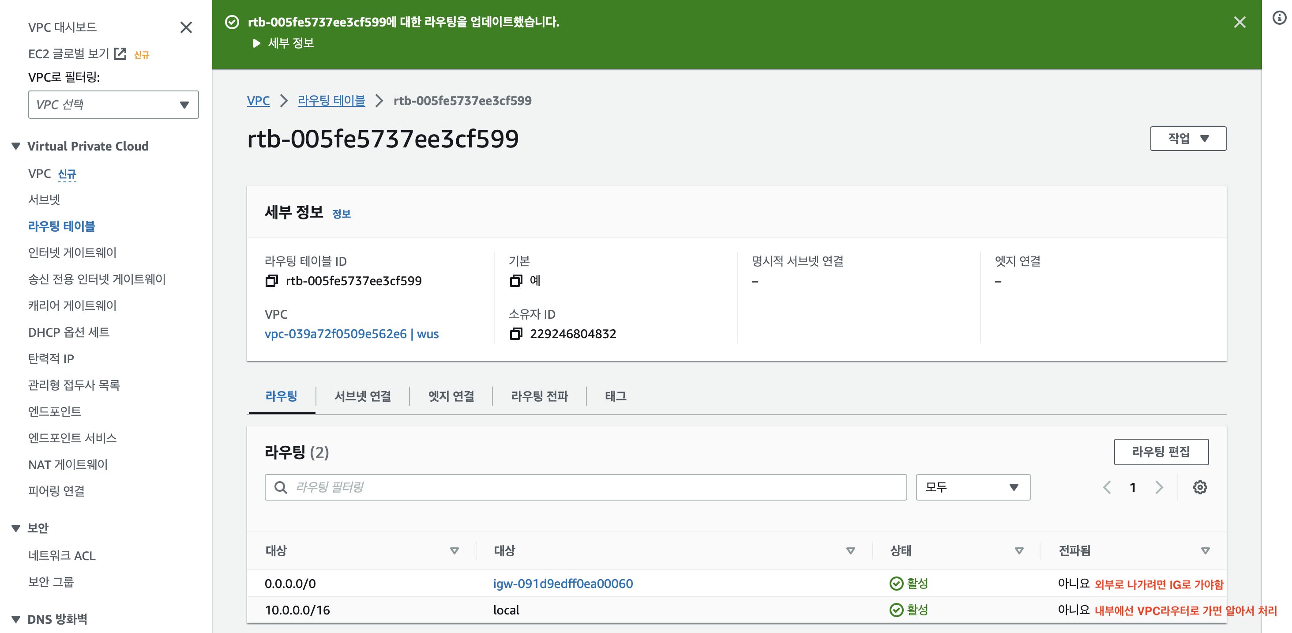Open 탄력적 IP sidebar item
The image size is (1292, 633).
coord(51,358)
